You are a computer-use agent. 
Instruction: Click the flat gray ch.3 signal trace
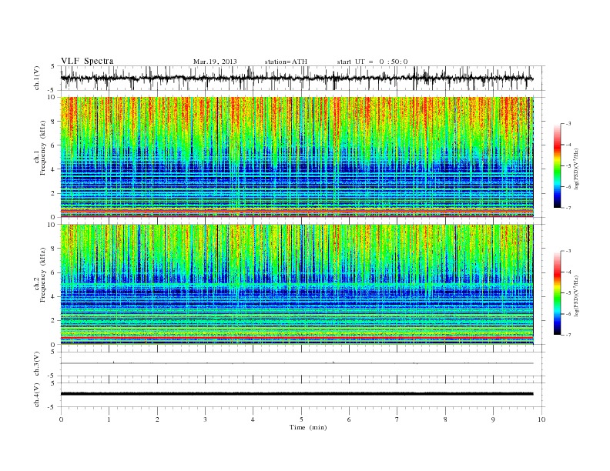pyautogui.click(x=297, y=363)
